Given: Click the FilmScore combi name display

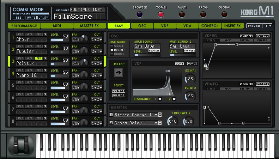Looking at the screenshot, I should pos(79,17).
